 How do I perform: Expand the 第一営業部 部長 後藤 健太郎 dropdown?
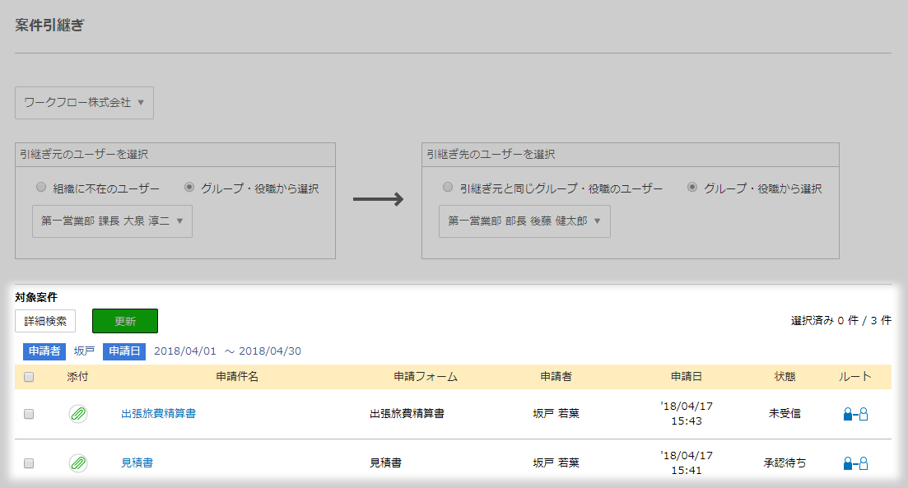(x=524, y=221)
